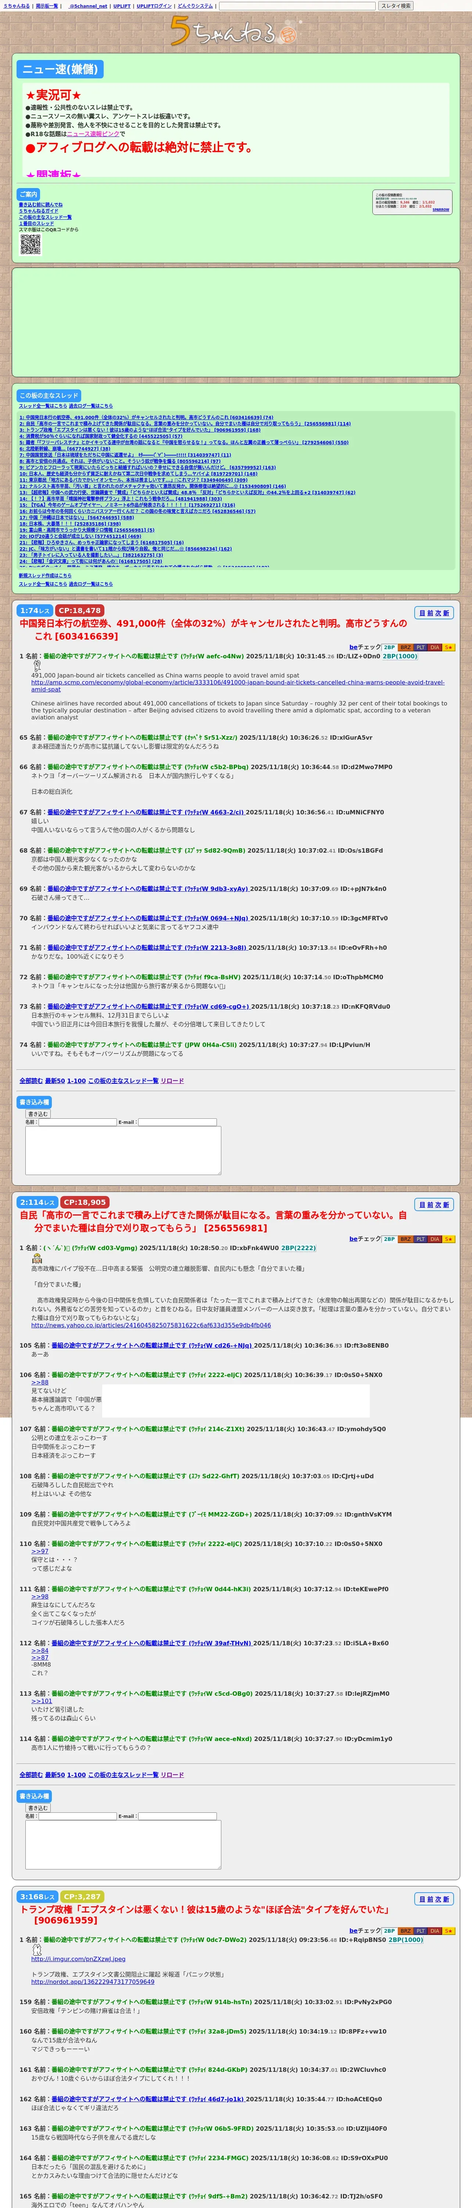Click the S★ badge in the airline thread

point(449,647)
